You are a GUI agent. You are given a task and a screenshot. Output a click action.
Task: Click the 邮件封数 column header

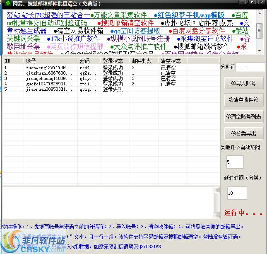(144, 61)
